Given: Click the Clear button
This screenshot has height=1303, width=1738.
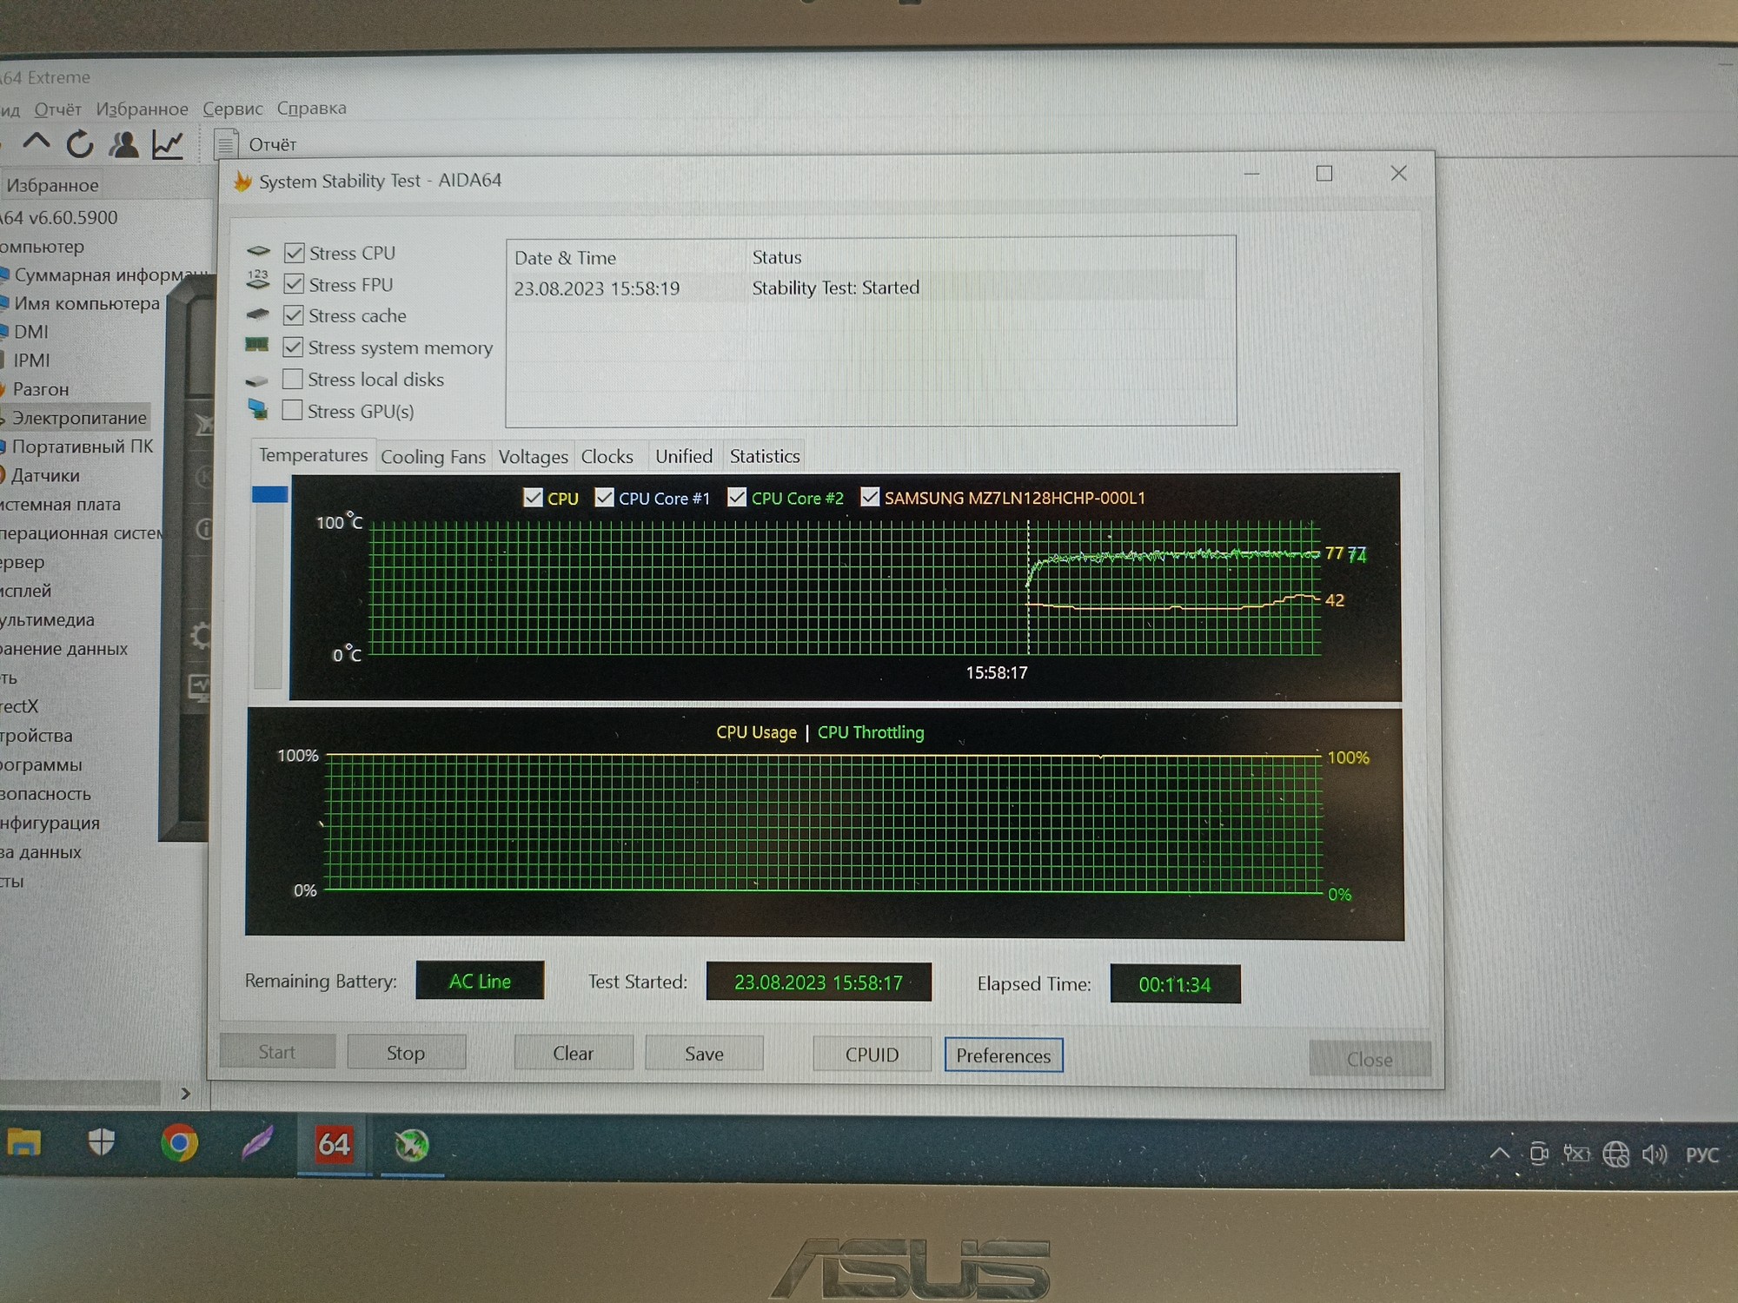Looking at the screenshot, I should point(574,1054).
